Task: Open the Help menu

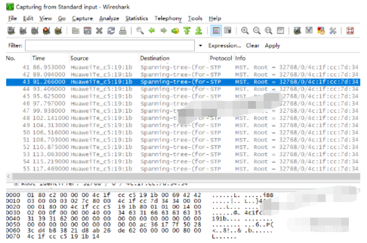Action: 215,18
